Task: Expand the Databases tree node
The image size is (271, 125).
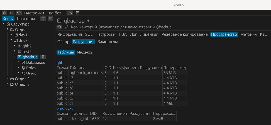Action: pyautogui.click(x=19, y=62)
